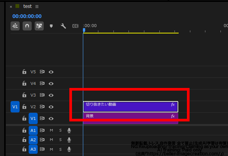Image resolution: width=228 pixels, height=156 pixels.
Task: Enable voice-over record on A3
Action: (x=69, y=149)
